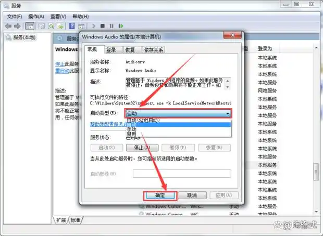Open the 文件(F) menu
The image size is (323, 236).
tap(15, 17)
